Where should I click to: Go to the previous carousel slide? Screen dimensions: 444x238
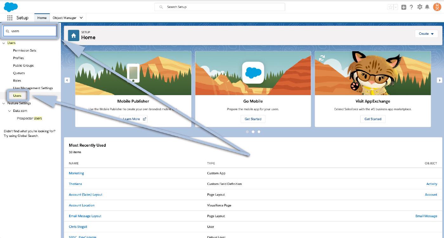point(67,80)
